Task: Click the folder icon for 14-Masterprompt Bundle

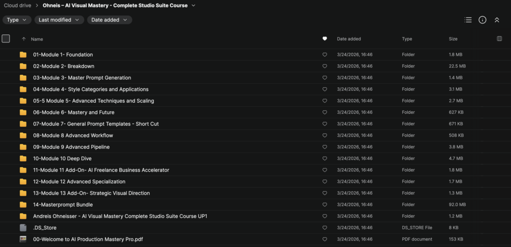Action: point(23,205)
